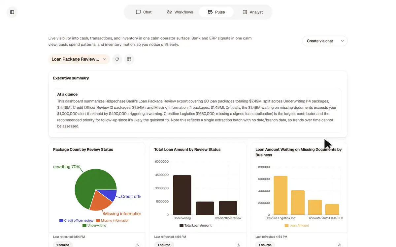396x247 pixels.
Task: Toggle Credit officer review legend swatch
Action: [x=61, y=221]
